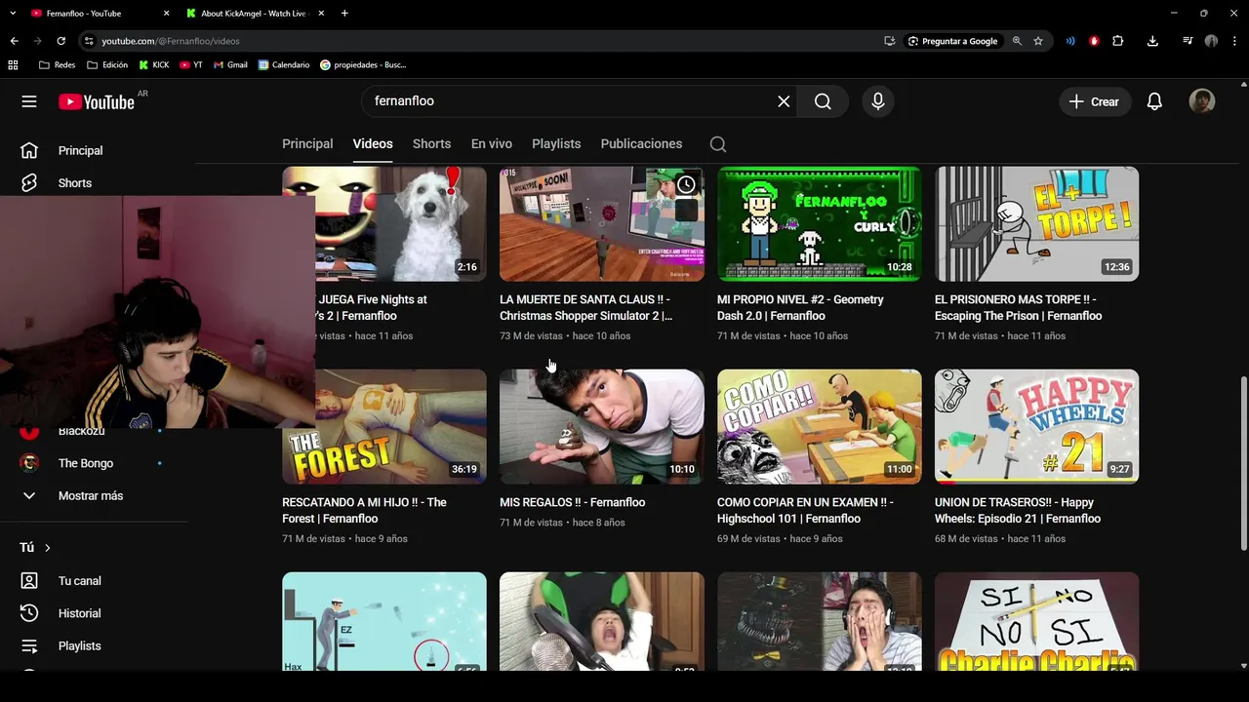Open the red hand blocker extension
1249x702 pixels.
coord(1094,41)
